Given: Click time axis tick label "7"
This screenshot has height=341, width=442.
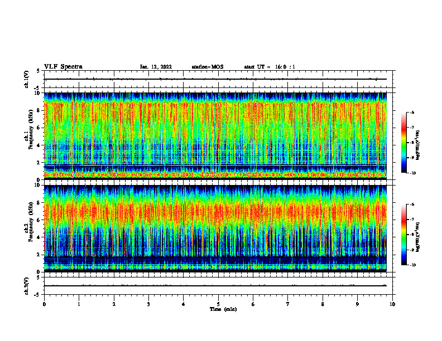Looking at the screenshot, I should pos(288,304).
